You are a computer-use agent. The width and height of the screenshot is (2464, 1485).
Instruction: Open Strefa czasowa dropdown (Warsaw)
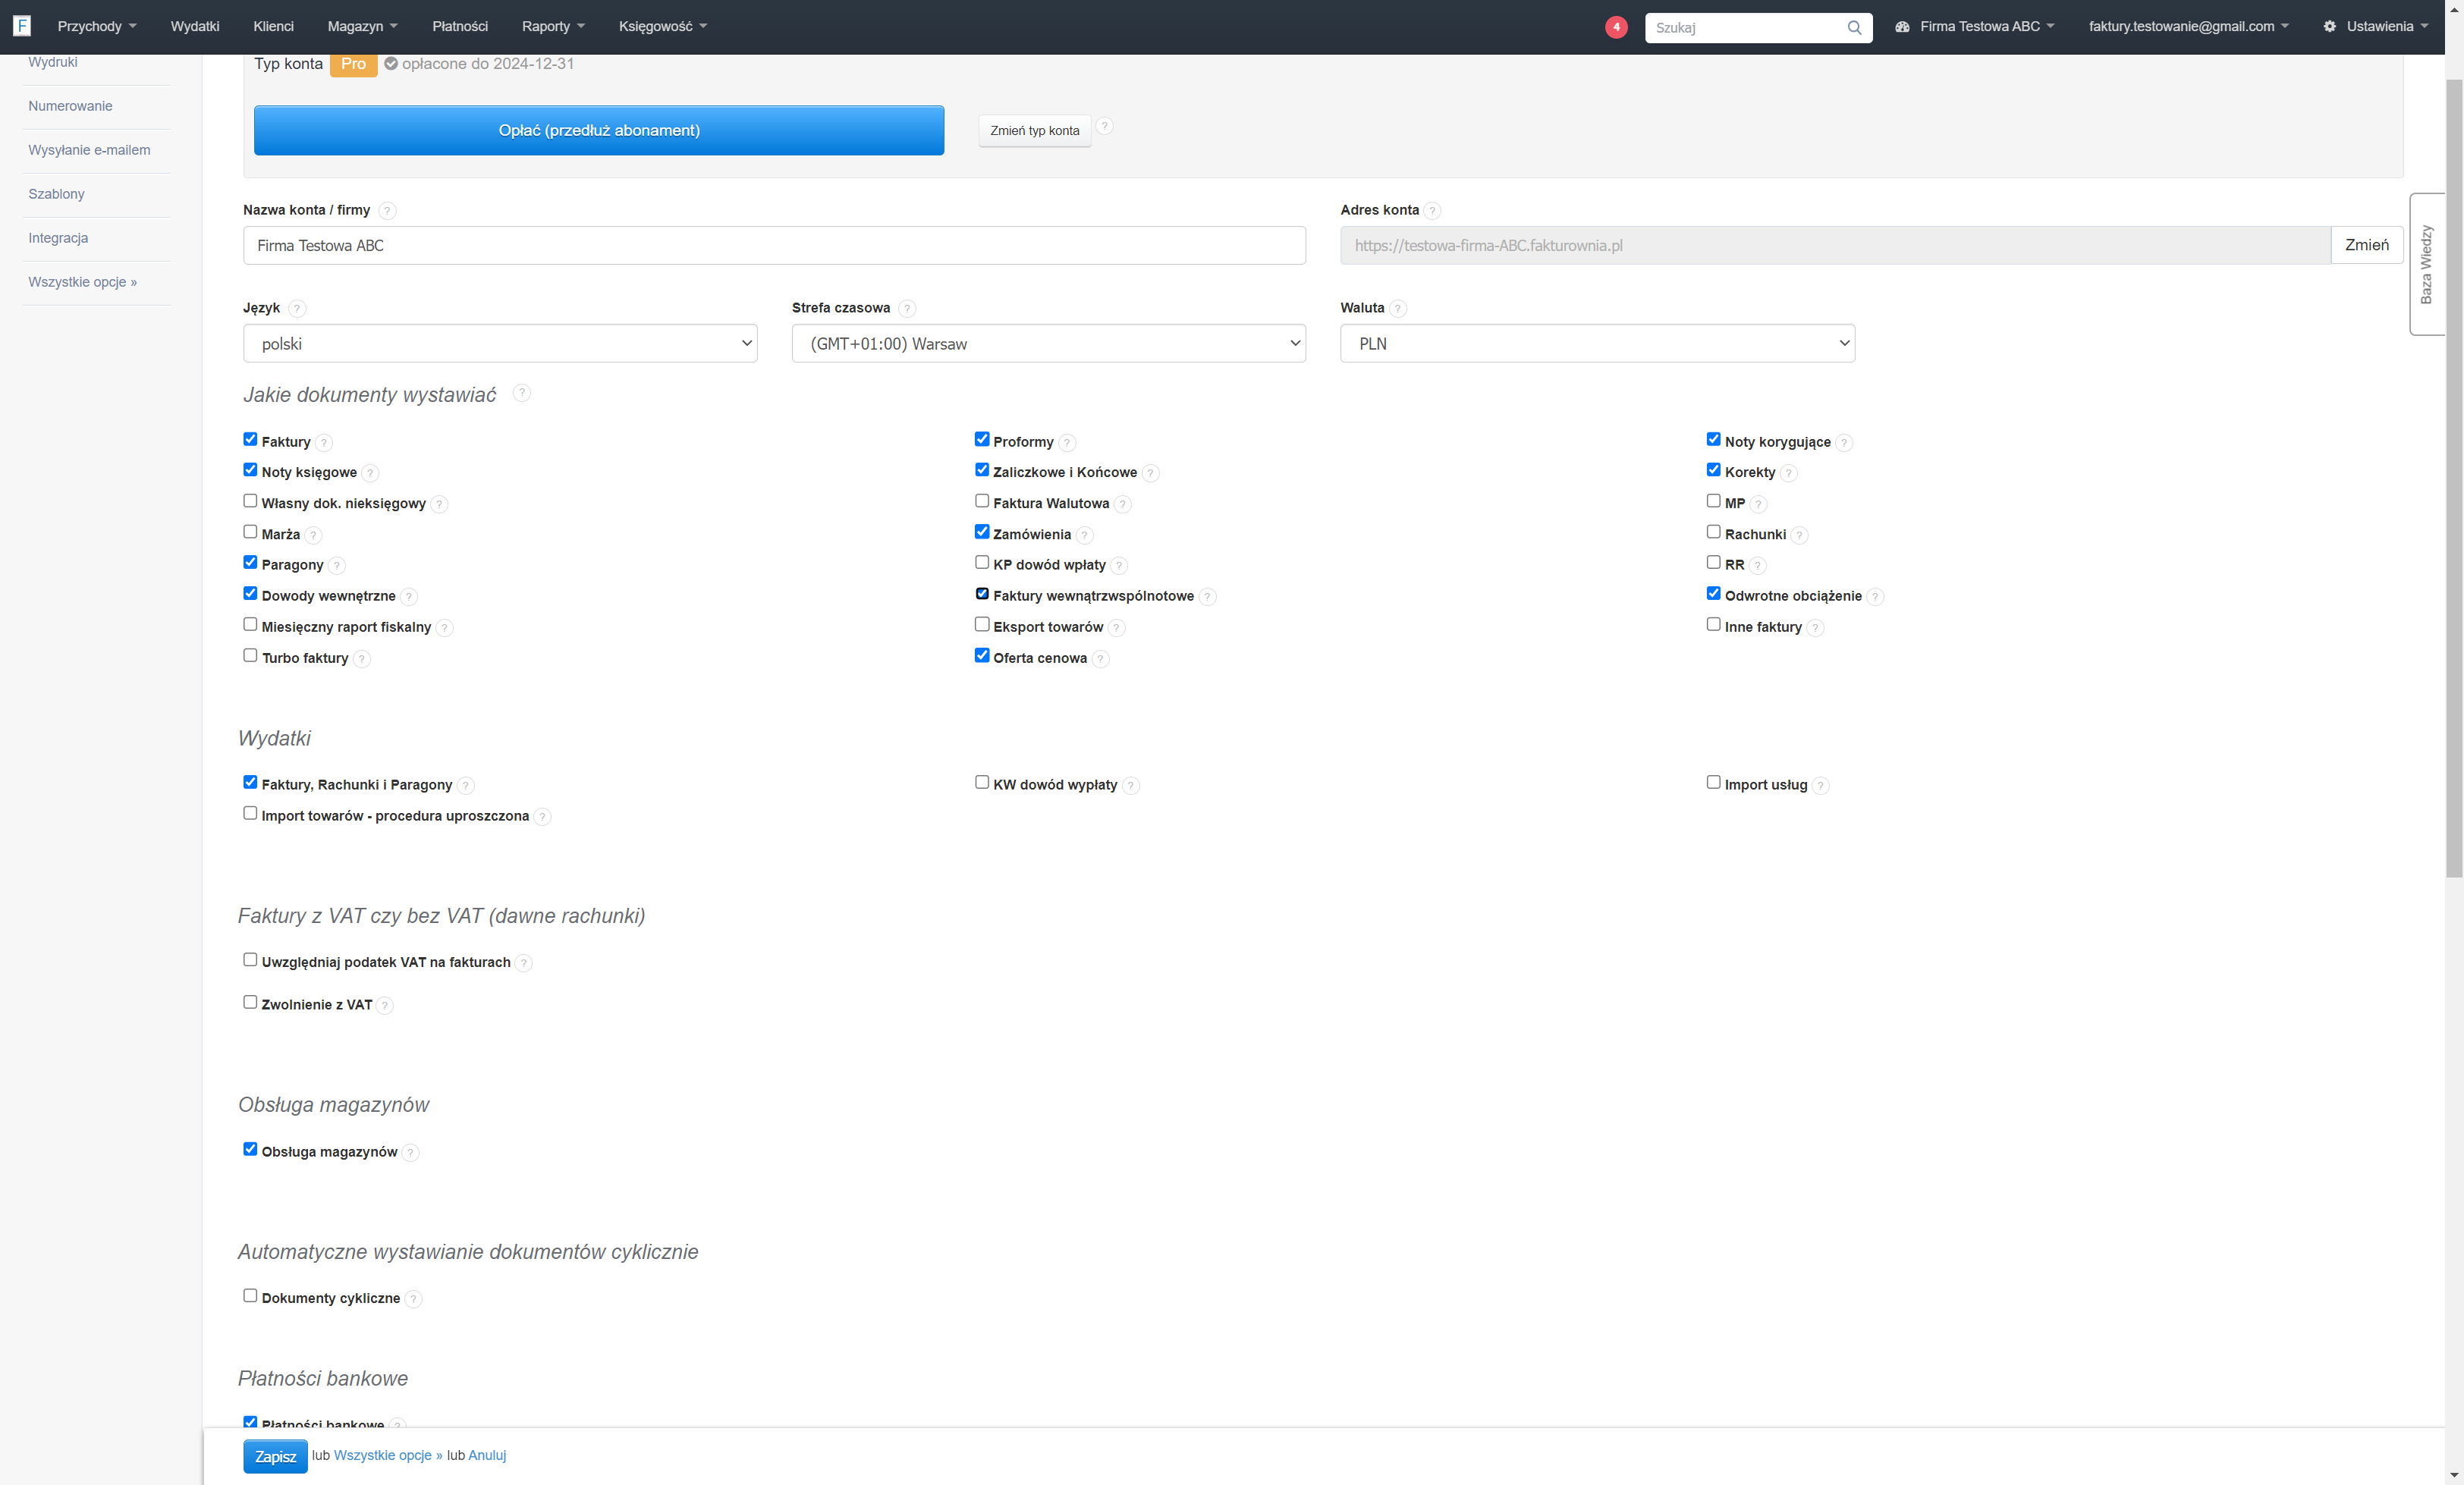click(x=1049, y=343)
